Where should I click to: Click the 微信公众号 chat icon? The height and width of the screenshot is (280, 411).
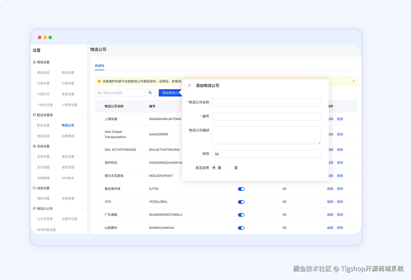click(34, 209)
